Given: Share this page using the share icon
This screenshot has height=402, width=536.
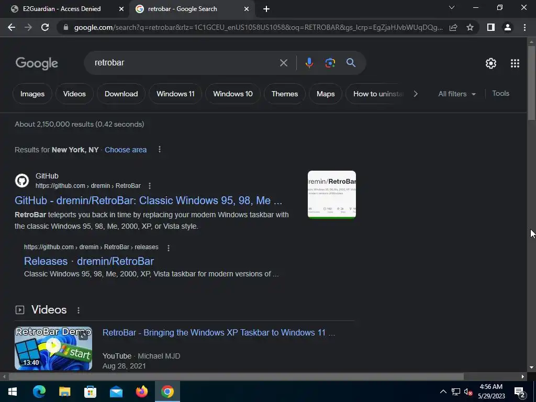Looking at the screenshot, I should tap(453, 27).
